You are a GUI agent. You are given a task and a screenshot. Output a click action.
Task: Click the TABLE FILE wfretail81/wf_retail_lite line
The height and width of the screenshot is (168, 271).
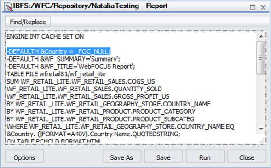[56, 74]
